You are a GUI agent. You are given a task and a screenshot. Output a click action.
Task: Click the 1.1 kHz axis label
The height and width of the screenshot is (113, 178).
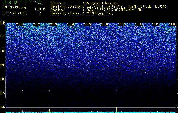pos(2,37)
